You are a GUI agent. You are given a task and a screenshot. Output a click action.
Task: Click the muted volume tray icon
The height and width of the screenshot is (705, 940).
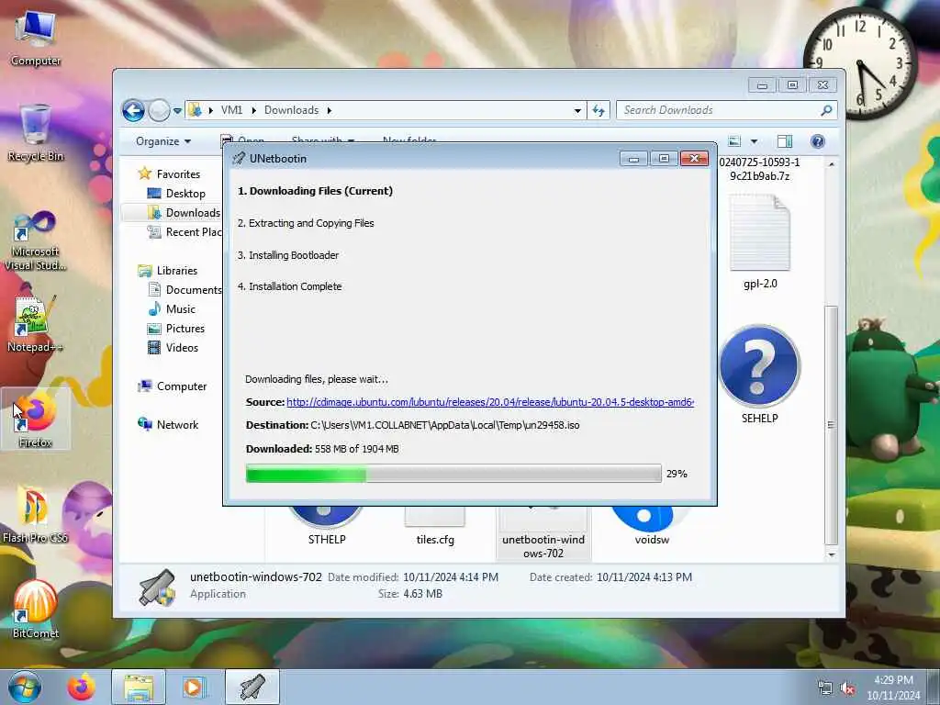[x=847, y=688]
